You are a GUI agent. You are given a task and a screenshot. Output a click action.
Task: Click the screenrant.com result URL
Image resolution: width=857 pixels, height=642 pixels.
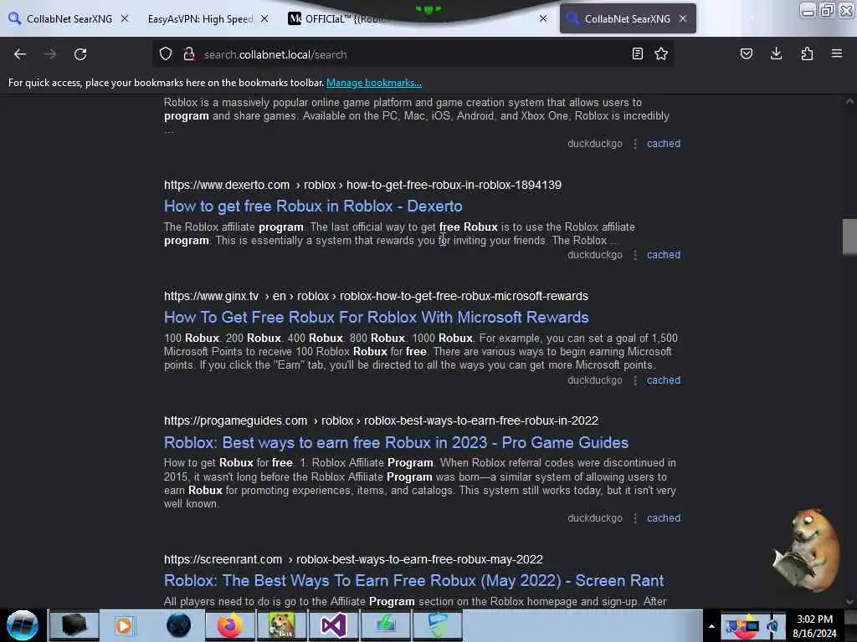coord(354,559)
